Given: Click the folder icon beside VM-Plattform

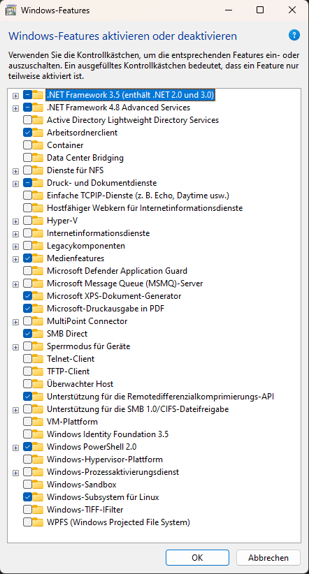Looking at the screenshot, I should click(38, 422).
